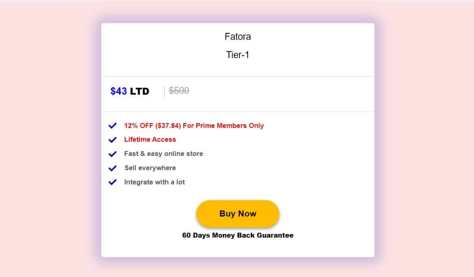Click the checkmark beside Fast & easy online store

click(x=113, y=154)
